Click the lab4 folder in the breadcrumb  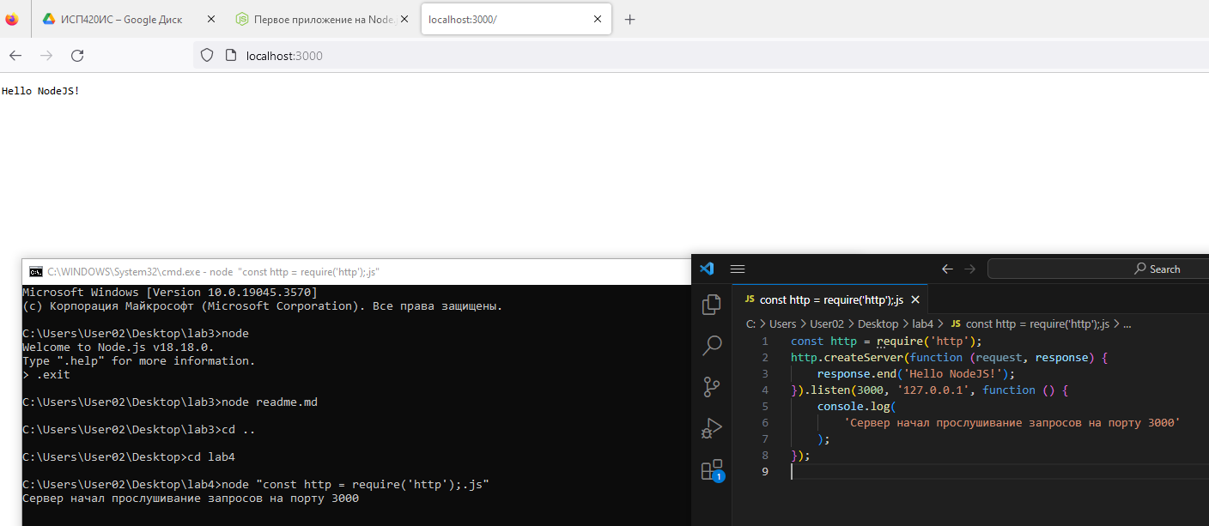tap(923, 324)
